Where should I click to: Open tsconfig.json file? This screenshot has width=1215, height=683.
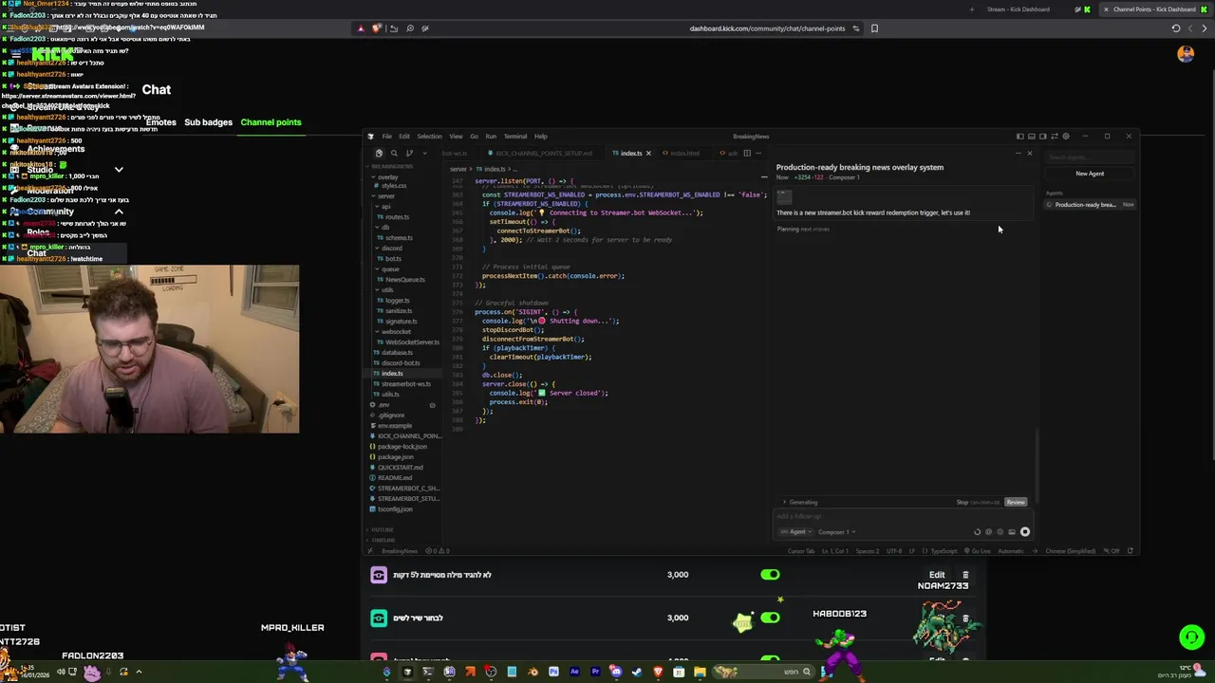point(395,509)
